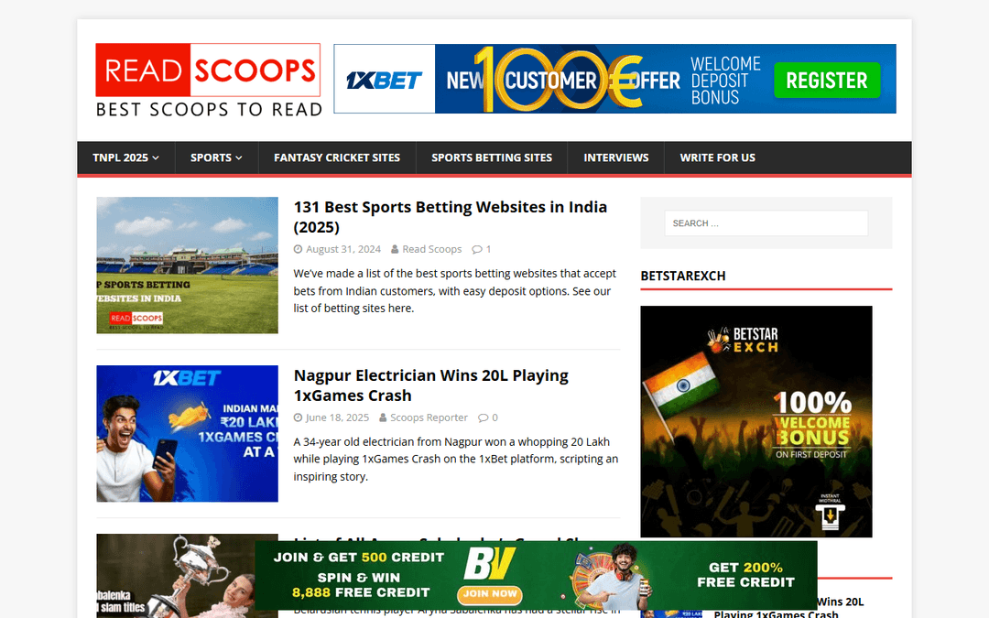Image resolution: width=989 pixels, height=618 pixels.
Task: Click the betting sites article excerpt text
Action: (x=455, y=291)
